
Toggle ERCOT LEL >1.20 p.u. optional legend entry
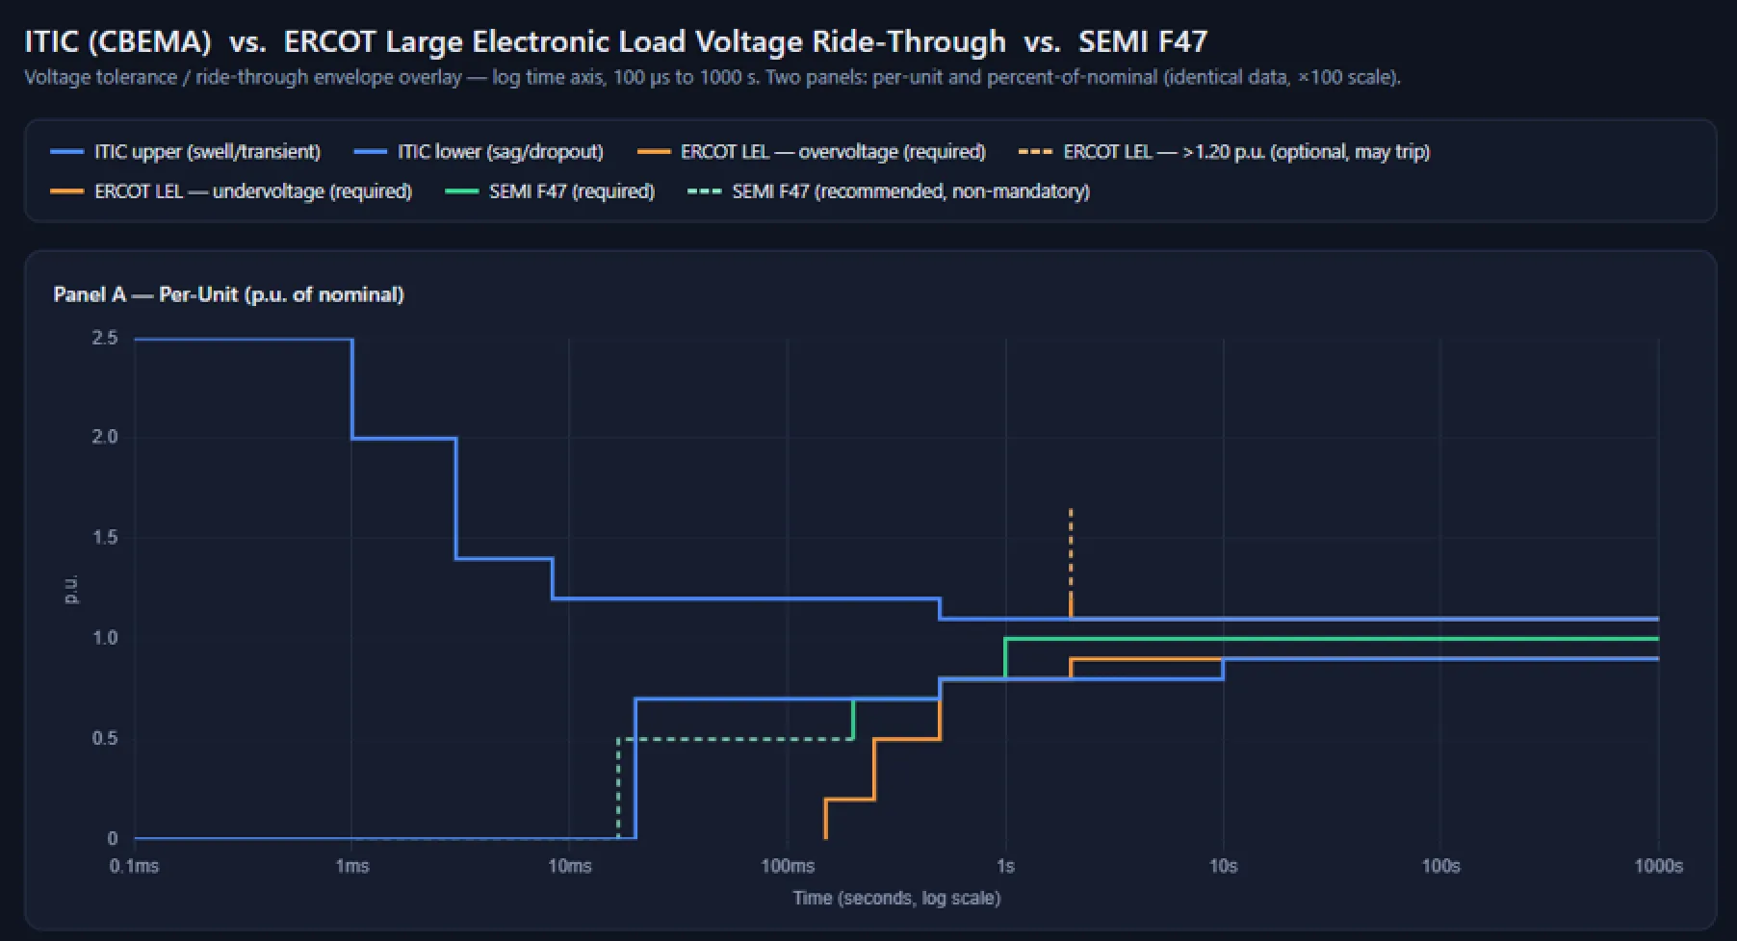[1224, 152]
